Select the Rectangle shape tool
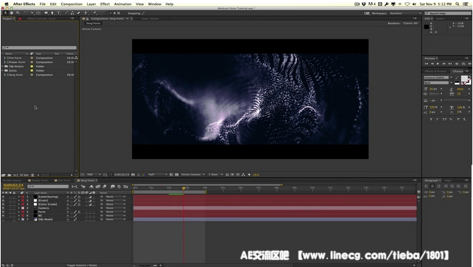The height and width of the screenshot is (267, 473). 46,13
